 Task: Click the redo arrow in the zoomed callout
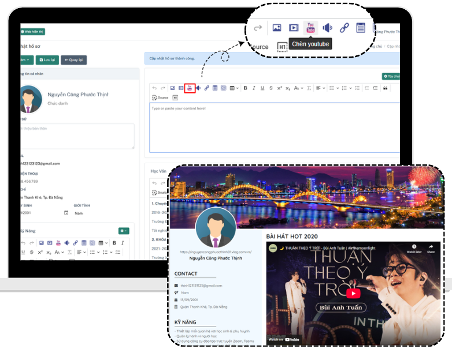[258, 28]
